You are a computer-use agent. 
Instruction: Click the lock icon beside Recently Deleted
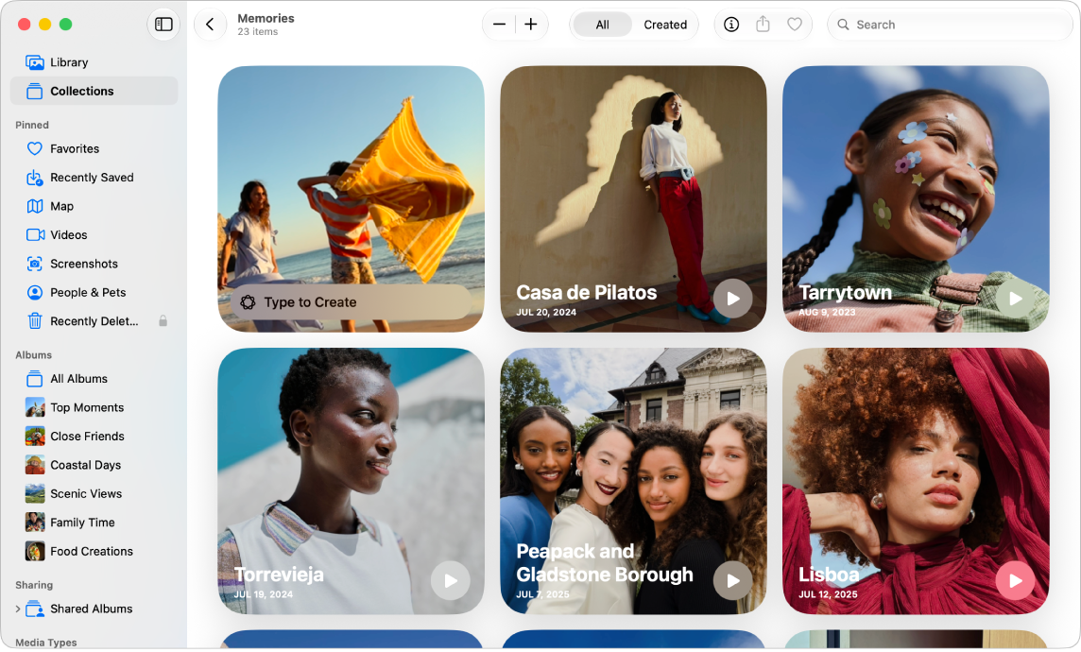point(163,321)
